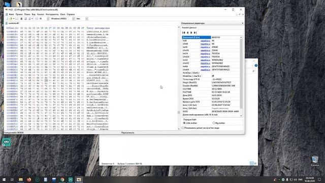
Task: Click the decoded text column header
Action: click(x=98, y=28)
